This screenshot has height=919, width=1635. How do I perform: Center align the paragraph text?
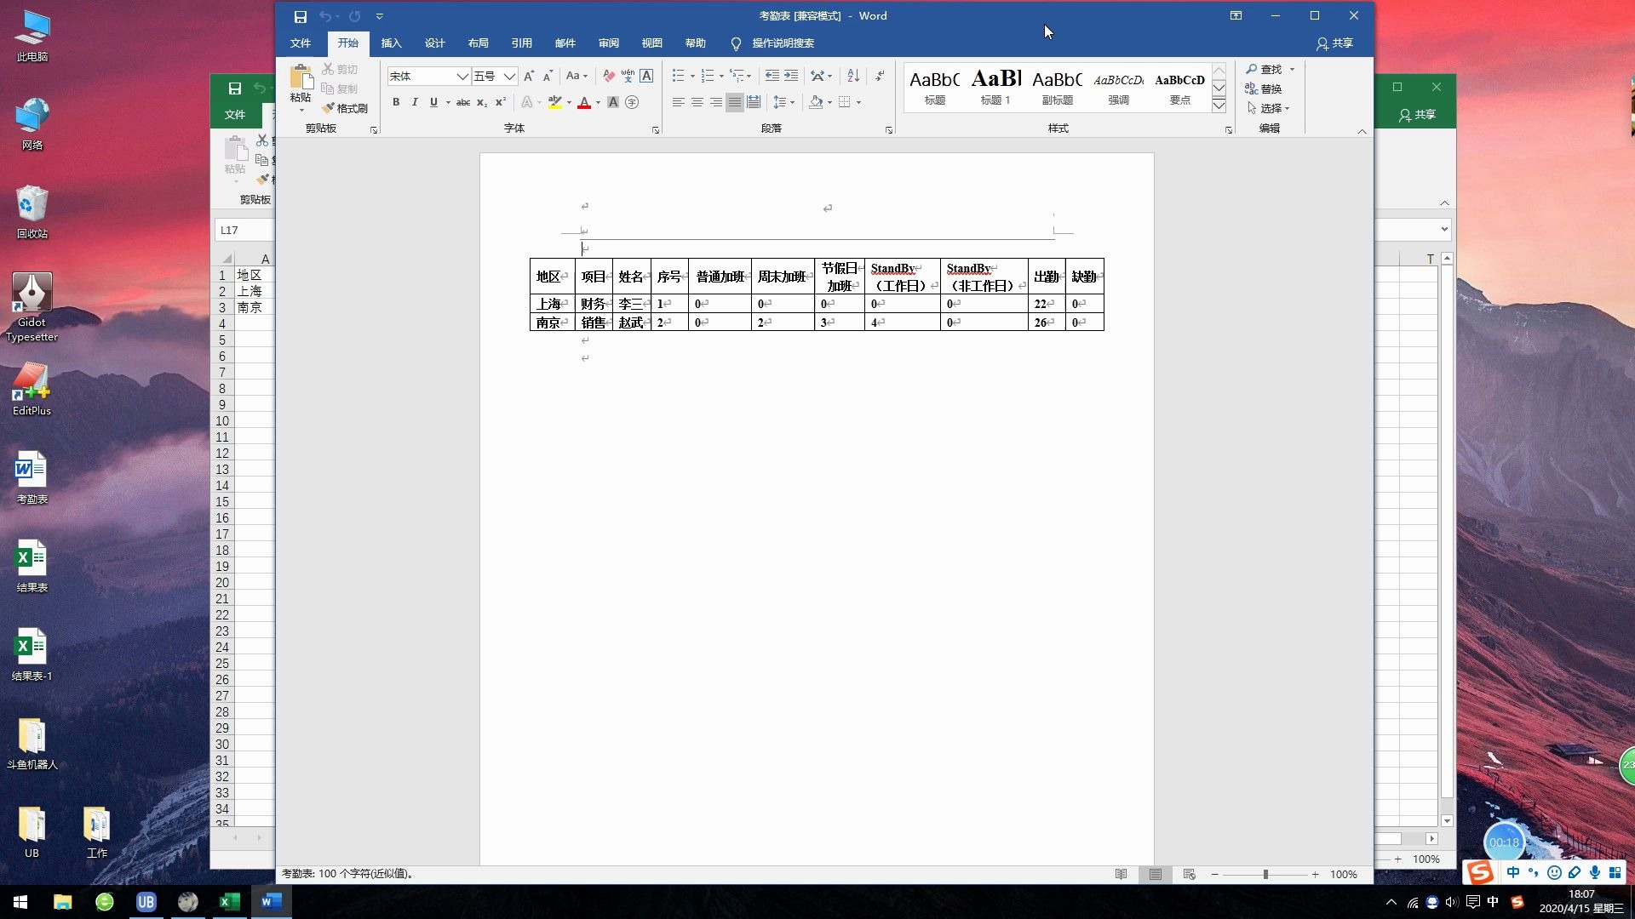tap(697, 102)
